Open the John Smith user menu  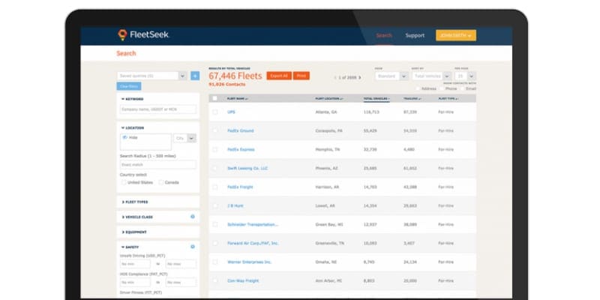click(x=456, y=35)
